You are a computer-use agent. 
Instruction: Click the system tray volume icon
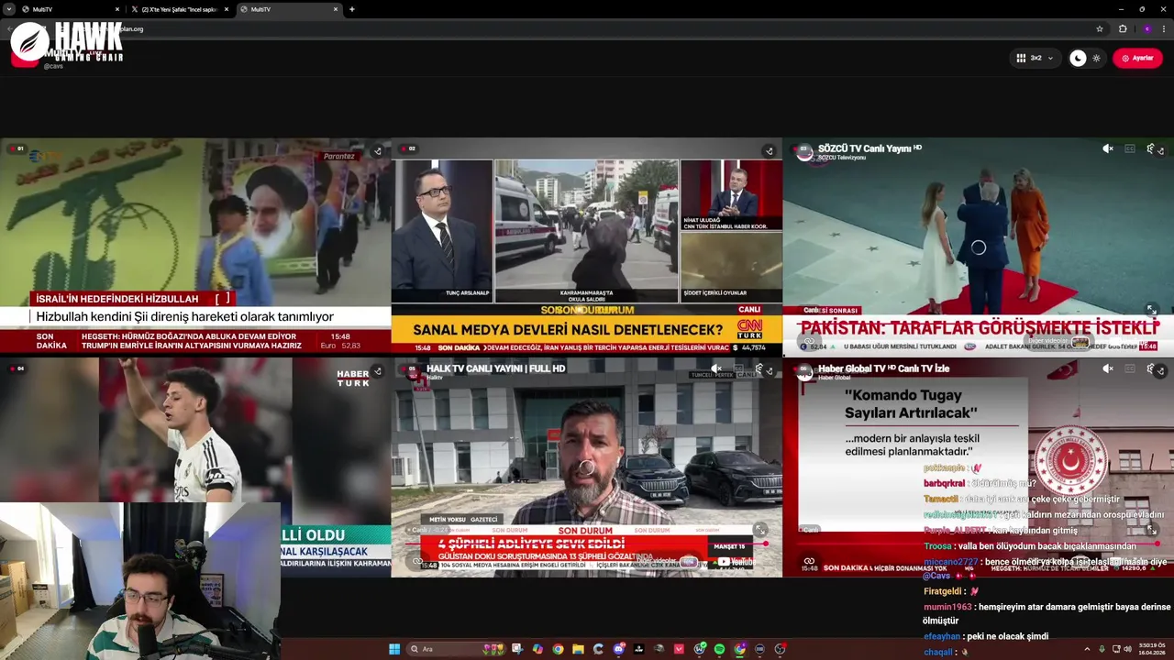pos(1127,649)
